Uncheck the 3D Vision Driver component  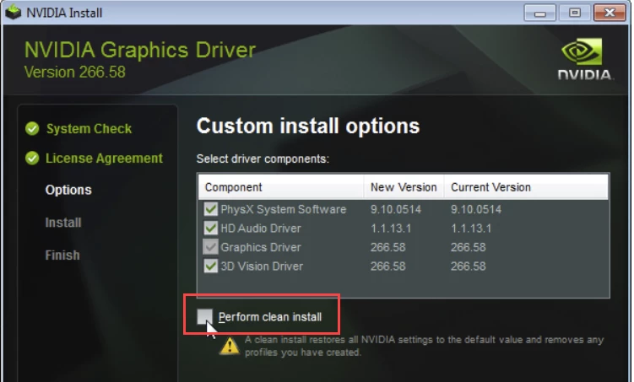pyautogui.click(x=211, y=266)
